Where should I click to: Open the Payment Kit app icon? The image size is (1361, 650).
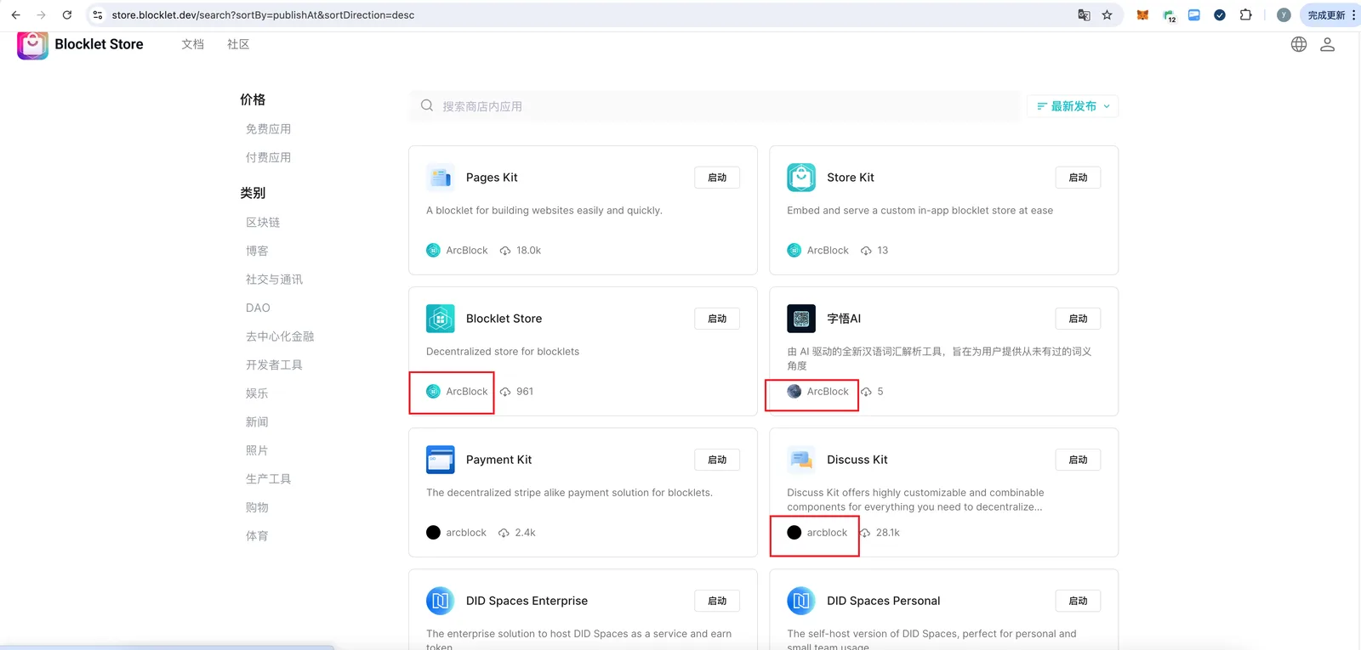441,460
